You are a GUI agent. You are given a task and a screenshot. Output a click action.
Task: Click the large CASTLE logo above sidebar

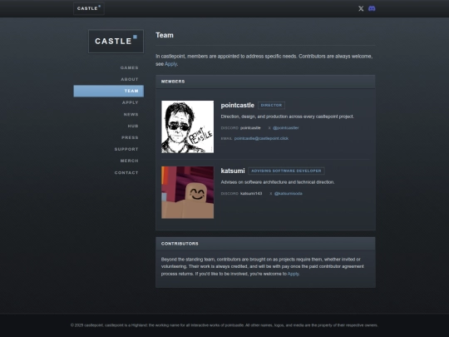(x=116, y=42)
